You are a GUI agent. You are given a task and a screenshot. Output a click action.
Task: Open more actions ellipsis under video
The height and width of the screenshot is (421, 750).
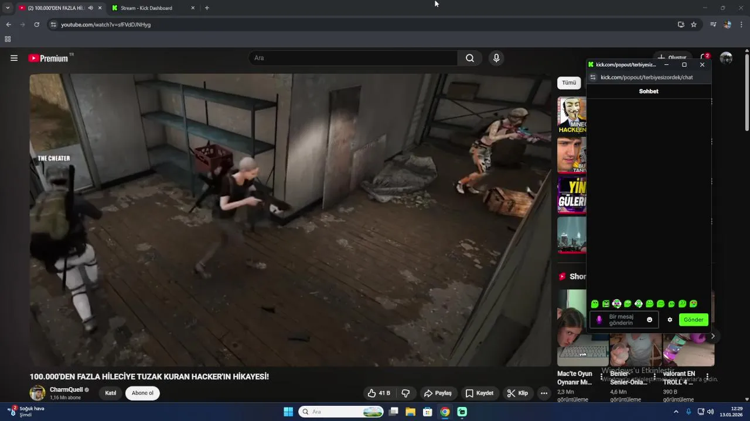(x=544, y=393)
